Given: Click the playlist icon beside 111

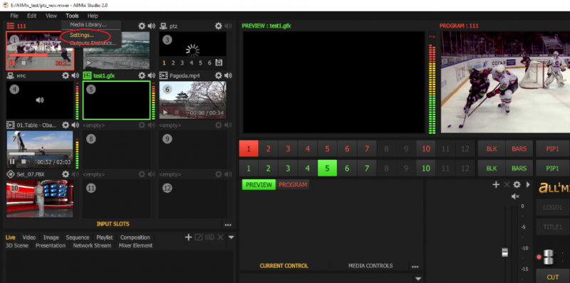Looking at the screenshot, I should (11, 26).
